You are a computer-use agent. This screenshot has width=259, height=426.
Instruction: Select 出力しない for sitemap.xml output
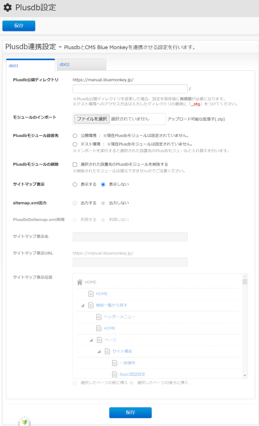point(103,203)
